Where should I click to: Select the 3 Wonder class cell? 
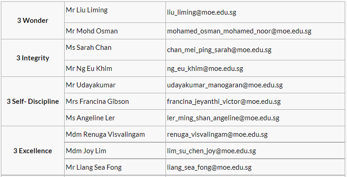point(33,21)
